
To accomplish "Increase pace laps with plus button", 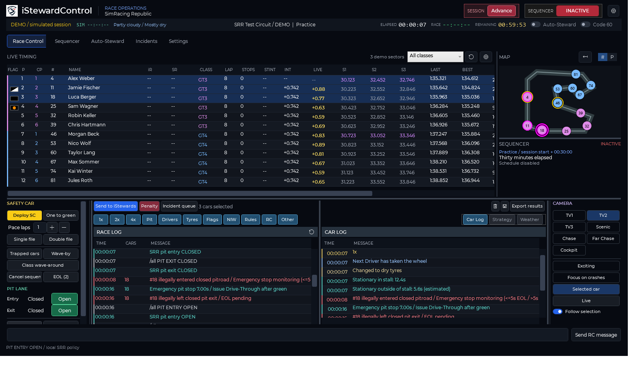I will click(52, 227).
